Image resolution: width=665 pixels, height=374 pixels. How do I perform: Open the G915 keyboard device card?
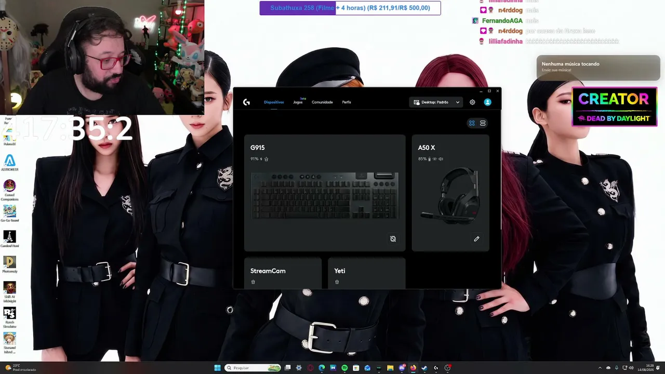[x=325, y=193]
